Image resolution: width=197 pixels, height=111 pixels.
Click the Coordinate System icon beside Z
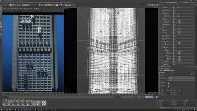pos(30,5)
